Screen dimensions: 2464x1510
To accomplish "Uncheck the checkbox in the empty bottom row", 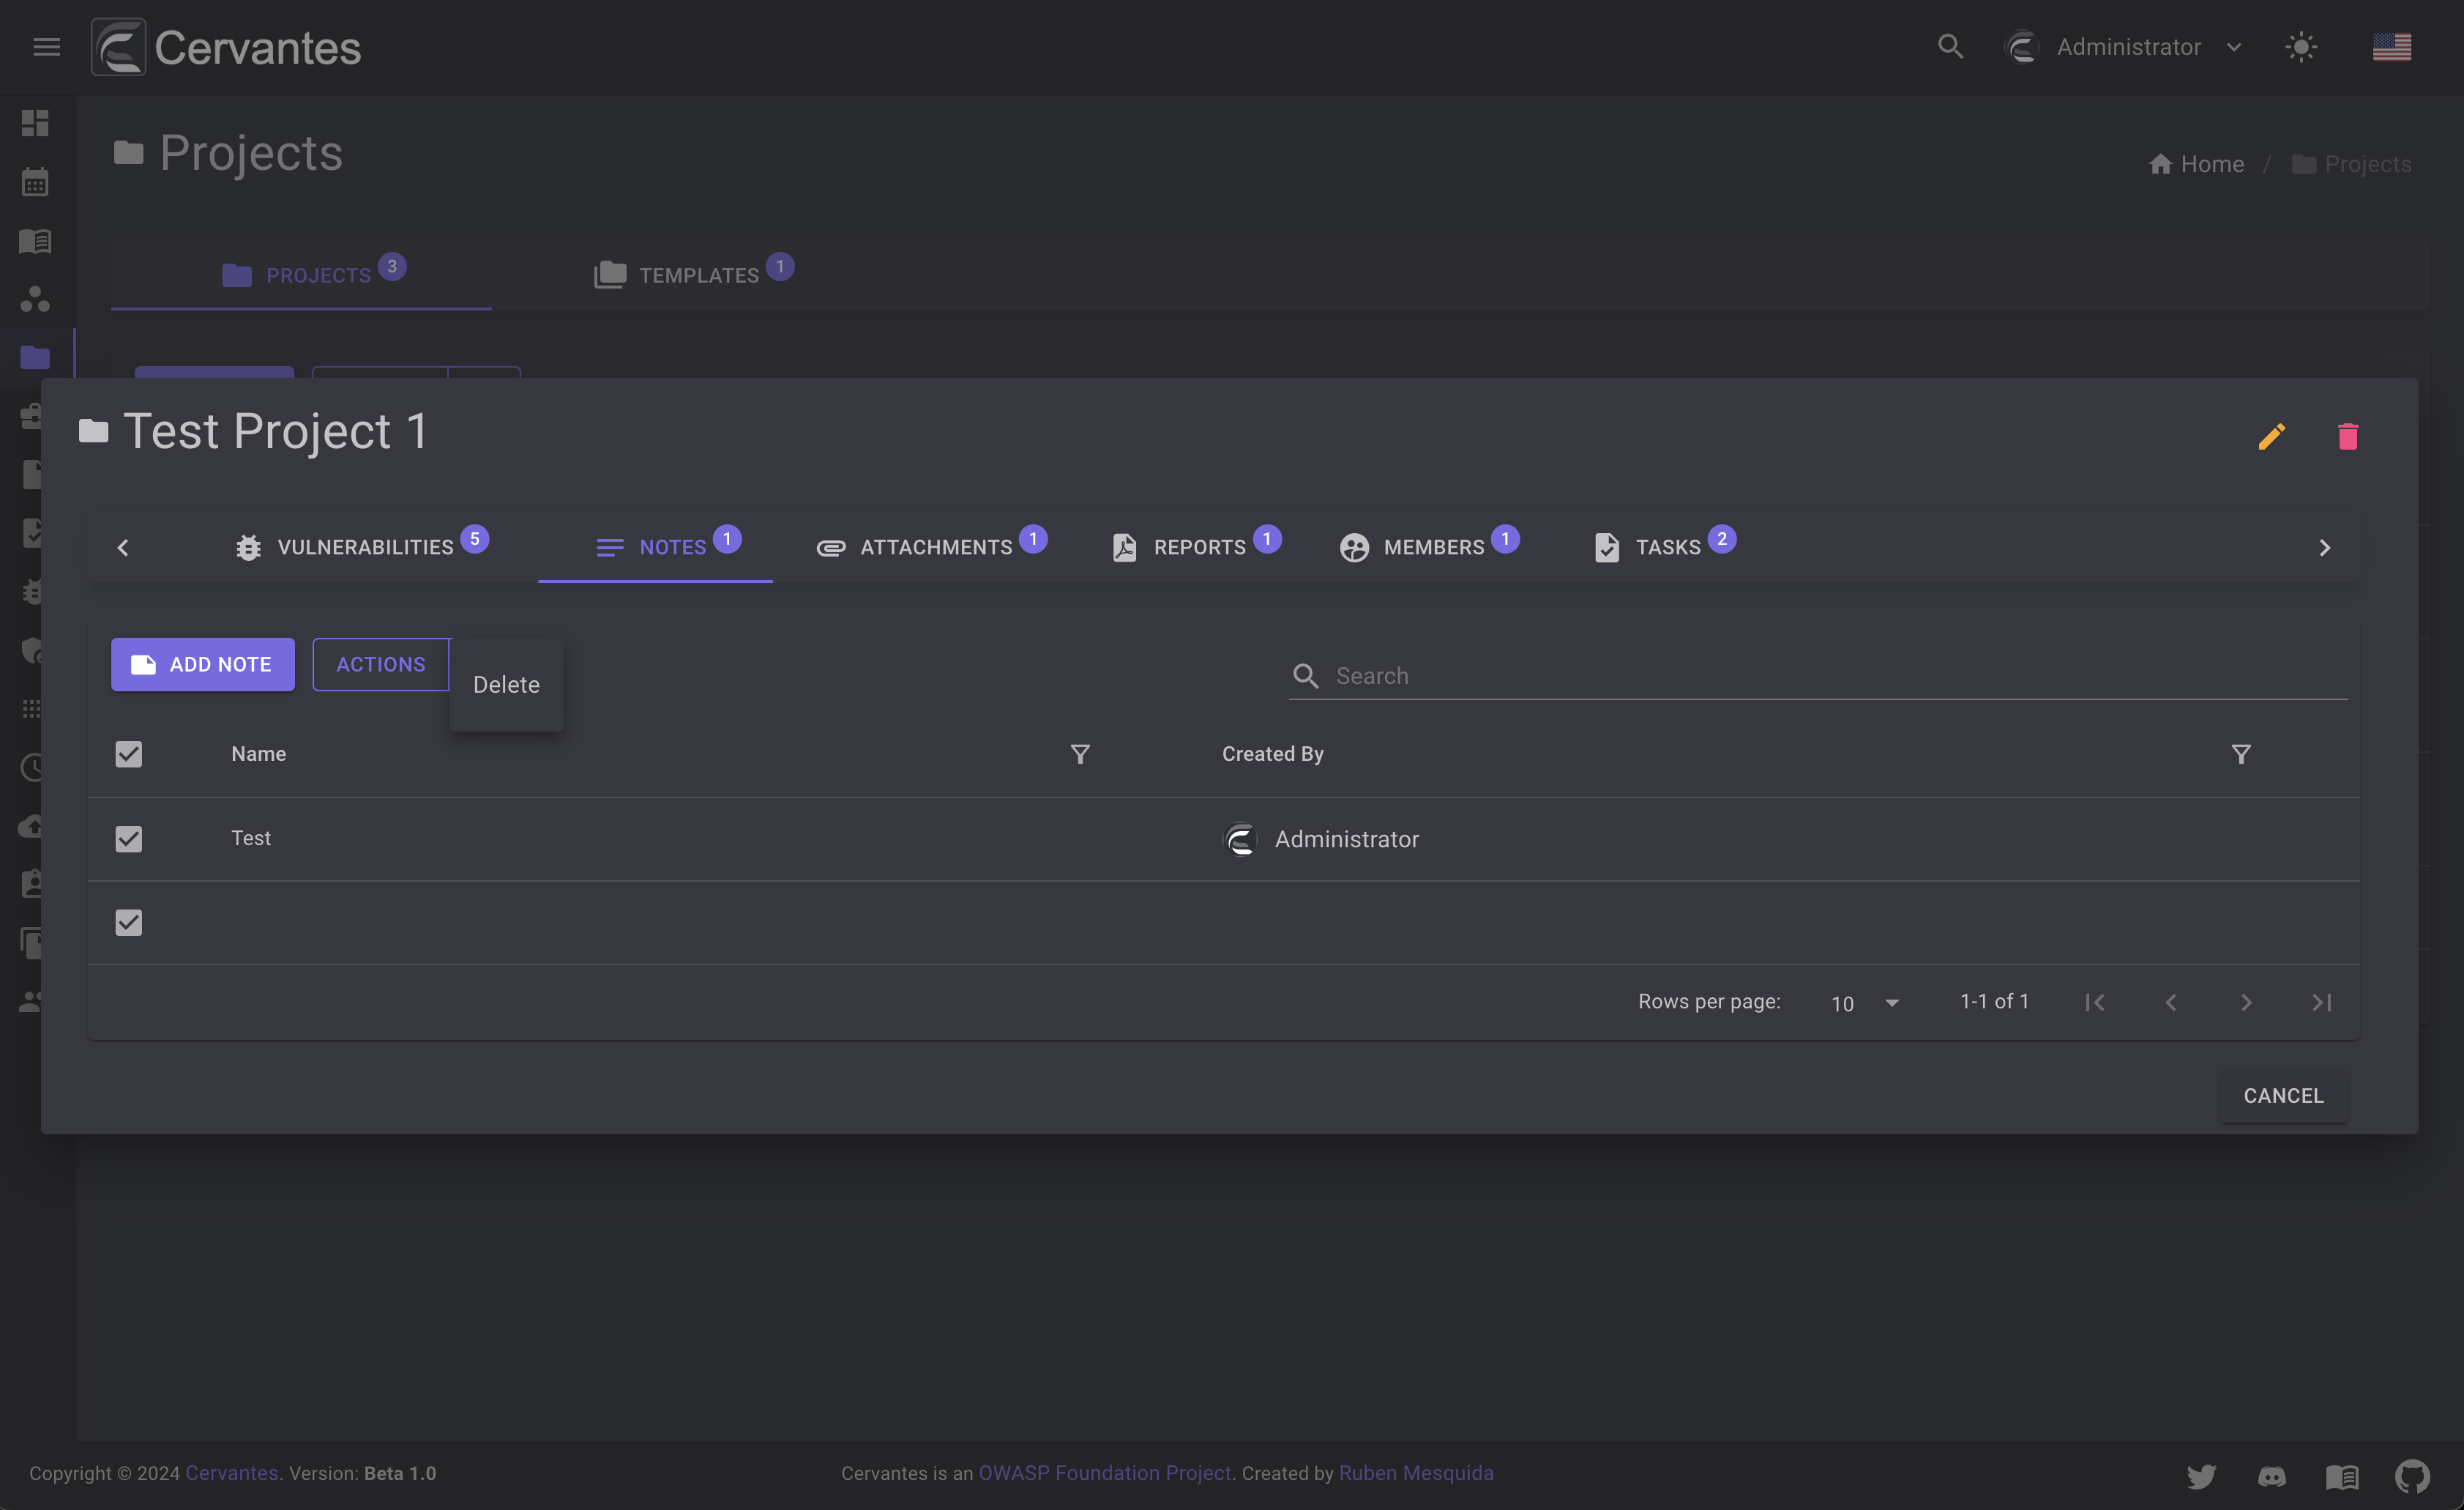I will tap(129, 923).
